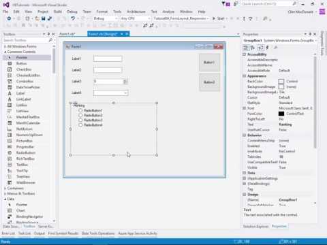Select the ComboBox toolbox item
Screen dimensions: 327x245
tap(25, 81)
